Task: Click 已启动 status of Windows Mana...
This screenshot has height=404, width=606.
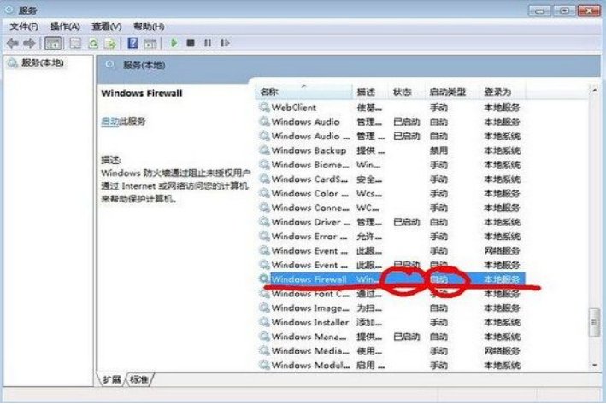Action: click(407, 337)
